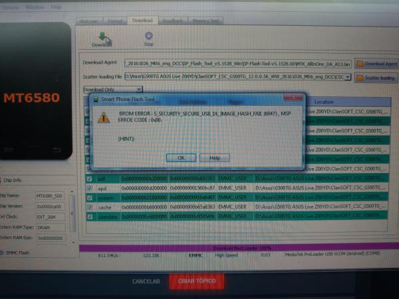Image resolution: width=399 pixels, height=299 pixels.
Task: Switch to the Download tab
Action: point(142,21)
